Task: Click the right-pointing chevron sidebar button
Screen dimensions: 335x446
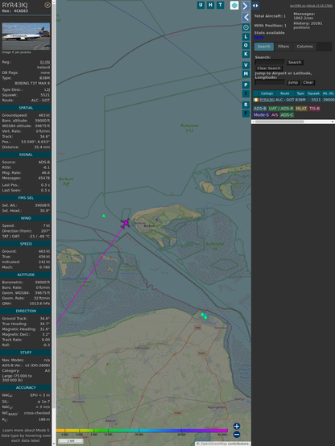Action: tap(246, 6)
